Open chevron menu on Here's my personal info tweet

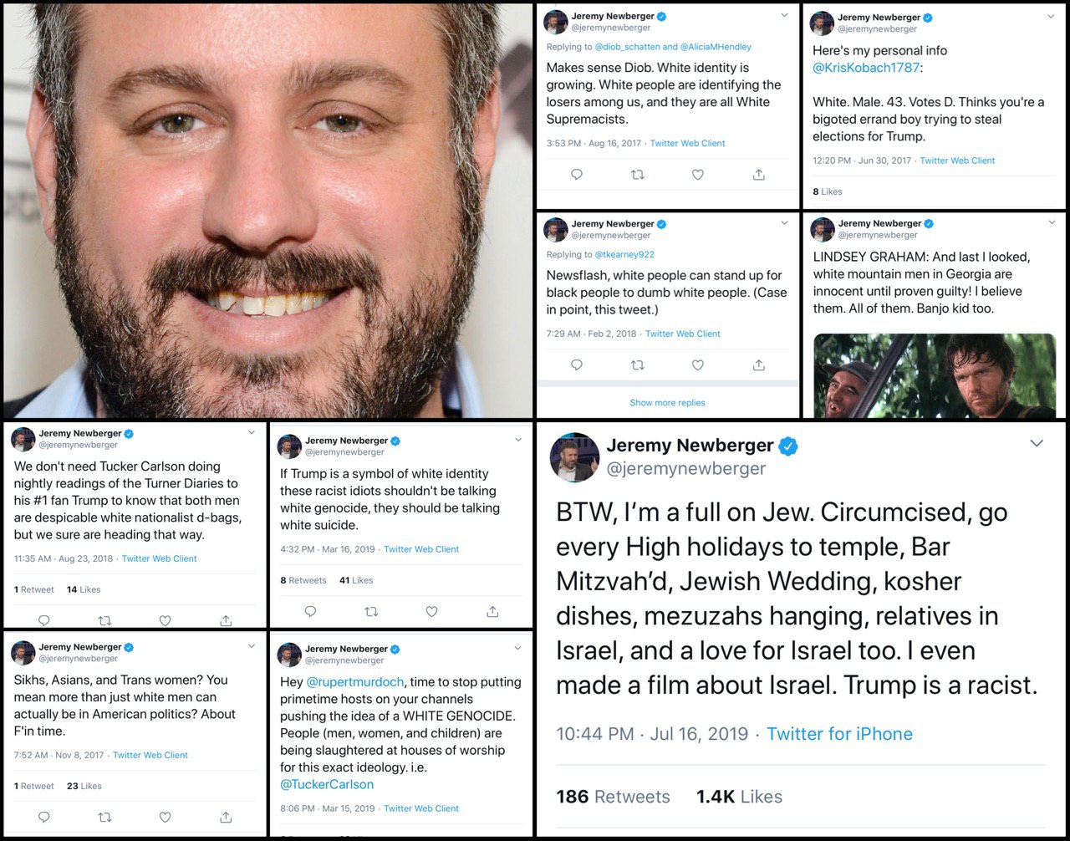[x=1051, y=16]
